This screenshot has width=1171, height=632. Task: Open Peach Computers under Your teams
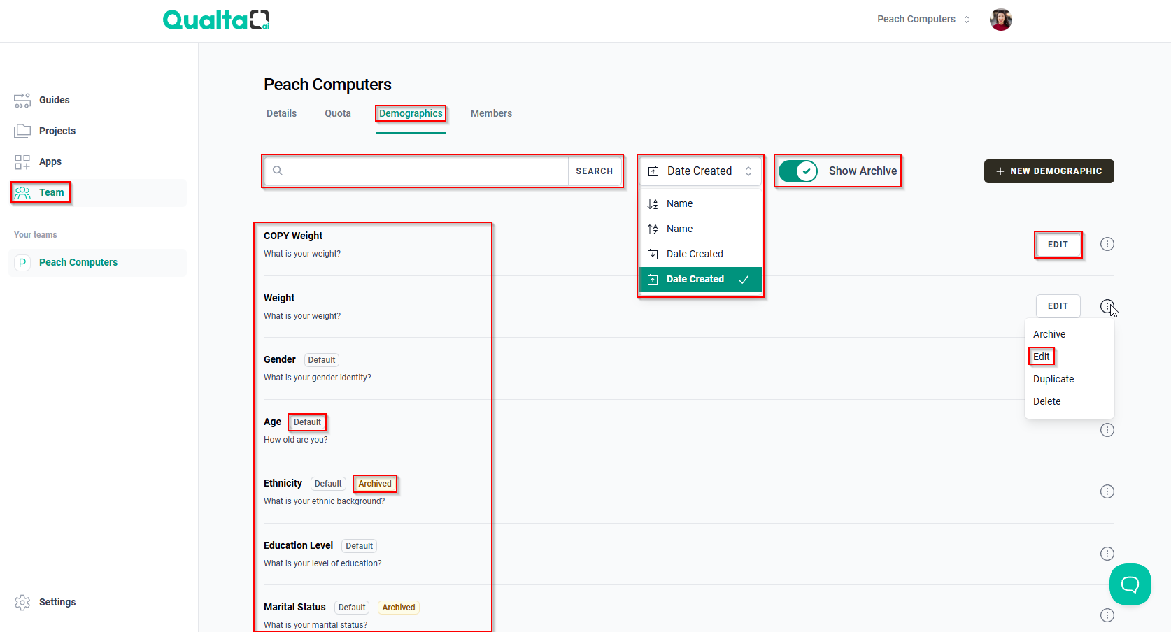98,262
